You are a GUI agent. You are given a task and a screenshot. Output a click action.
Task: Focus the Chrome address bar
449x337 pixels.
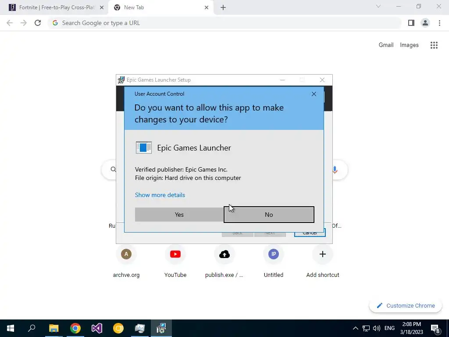pyautogui.click(x=224, y=23)
